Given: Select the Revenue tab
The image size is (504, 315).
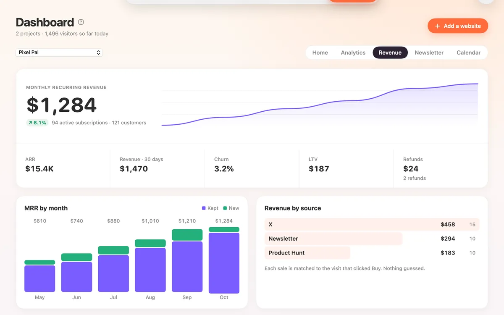Looking at the screenshot, I should click(390, 52).
